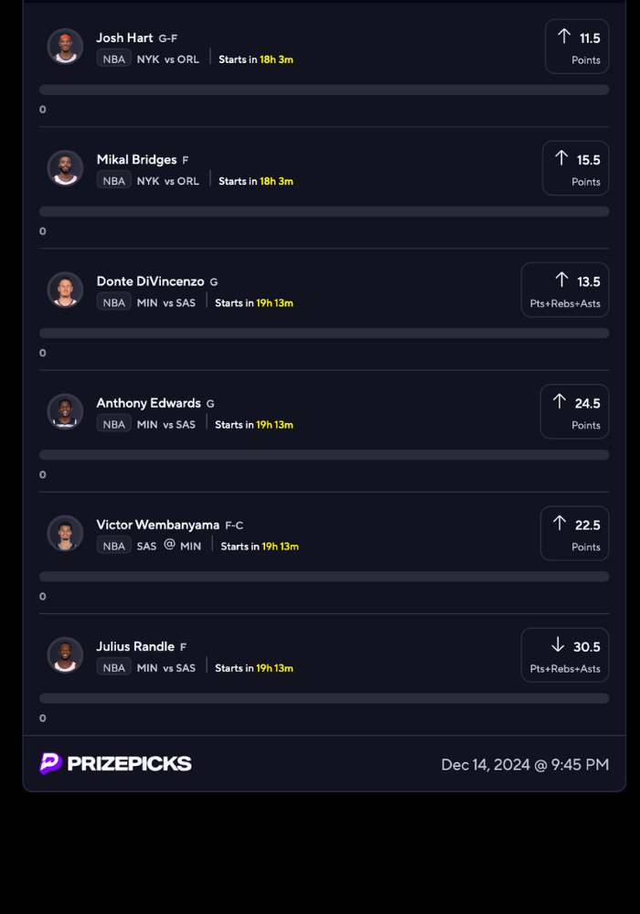
Task: Click the Dec 14, 2024 timestamp
Action: click(x=525, y=764)
